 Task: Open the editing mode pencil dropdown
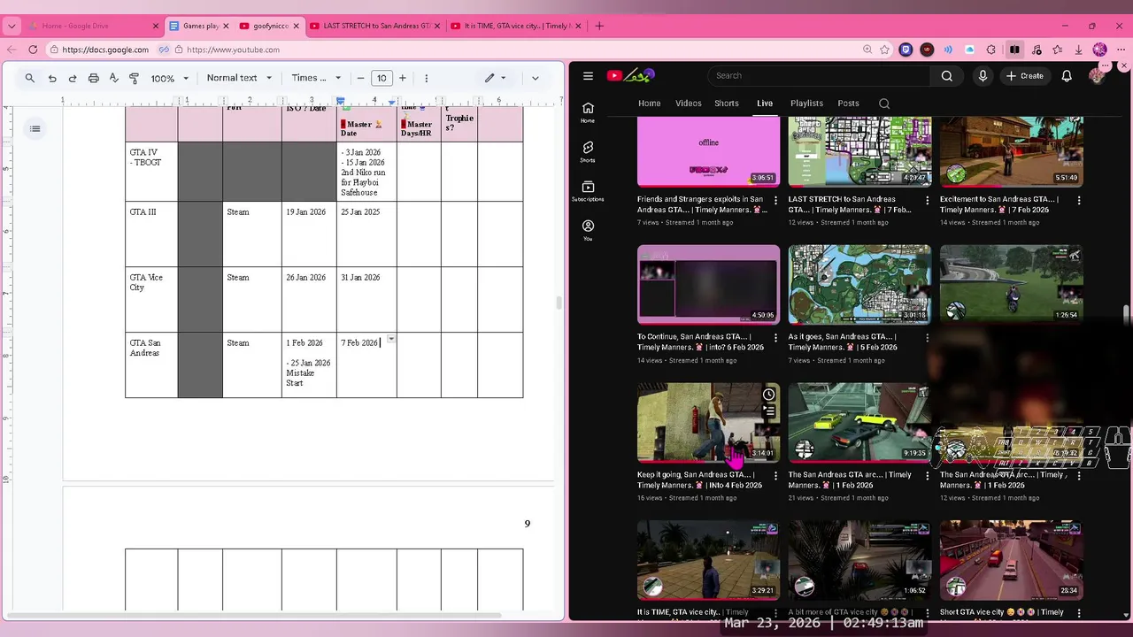click(495, 78)
